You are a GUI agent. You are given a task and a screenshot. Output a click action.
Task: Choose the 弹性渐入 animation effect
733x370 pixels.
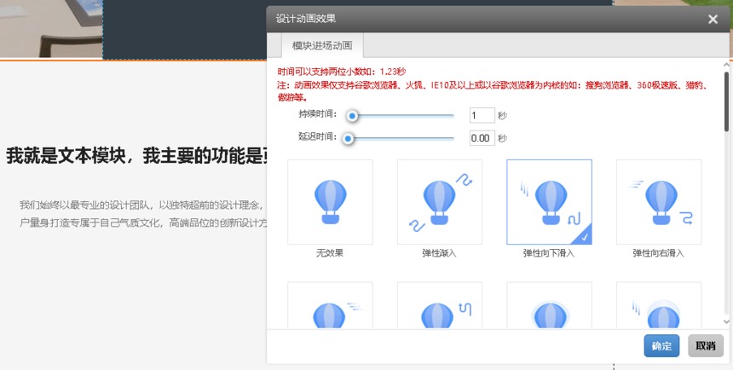click(440, 202)
